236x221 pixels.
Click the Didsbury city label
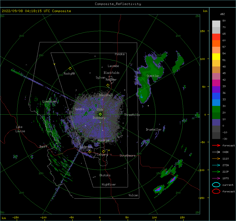click(x=99, y=118)
